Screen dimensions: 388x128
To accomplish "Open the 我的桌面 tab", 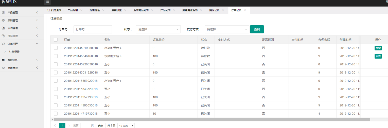I will point(54,10).
